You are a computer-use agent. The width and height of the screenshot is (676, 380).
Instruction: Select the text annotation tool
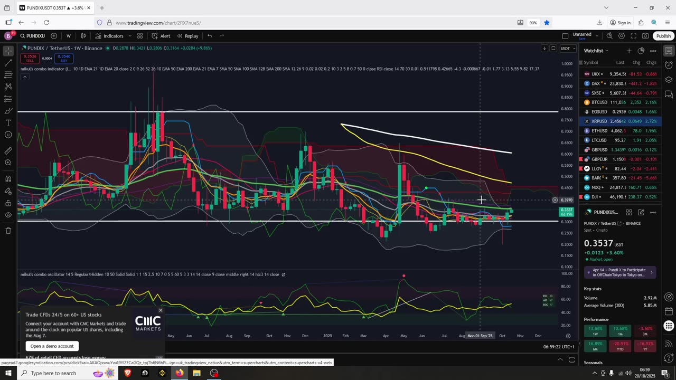click(8, 123)
